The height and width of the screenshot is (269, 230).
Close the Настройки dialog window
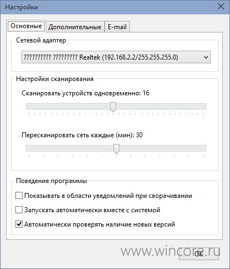pyautogui.click(x=221, y=7)
